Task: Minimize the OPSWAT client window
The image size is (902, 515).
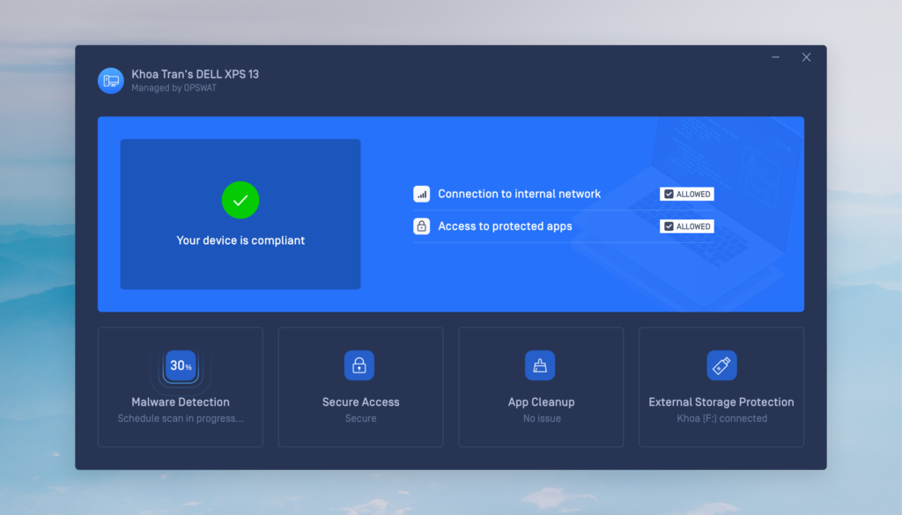Action: pyautogui.click(x=776, y=57)
